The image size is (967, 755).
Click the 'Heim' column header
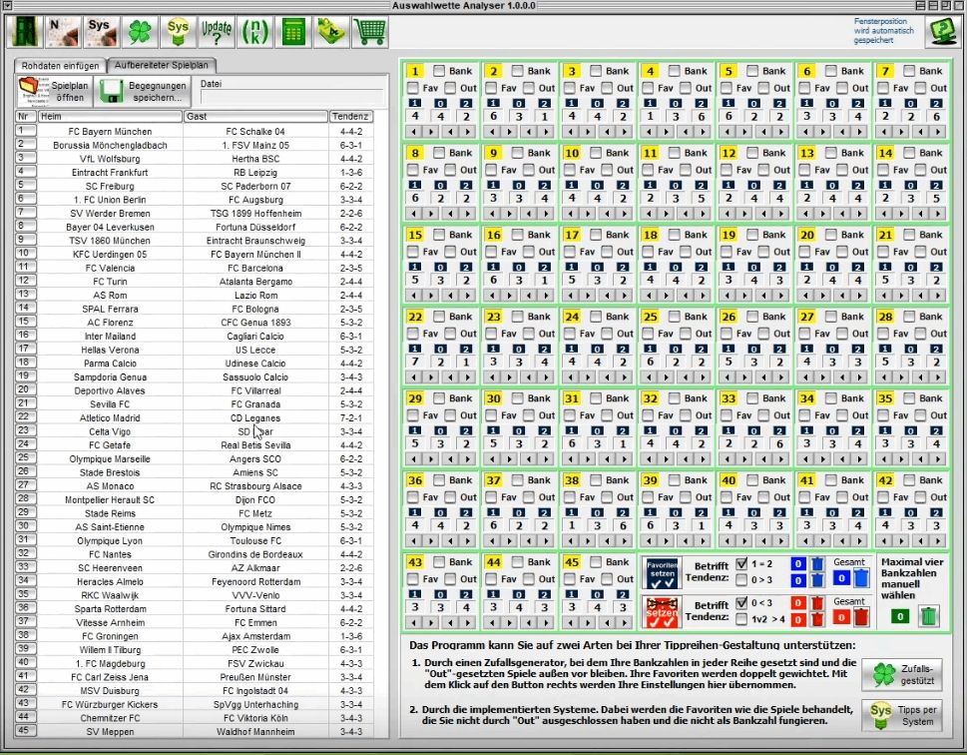(x=111, y=116)
